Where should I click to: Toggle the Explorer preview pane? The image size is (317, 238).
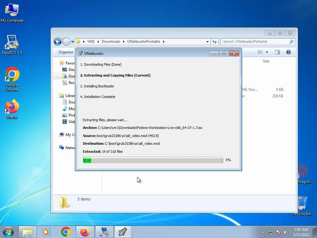[277, 52]
